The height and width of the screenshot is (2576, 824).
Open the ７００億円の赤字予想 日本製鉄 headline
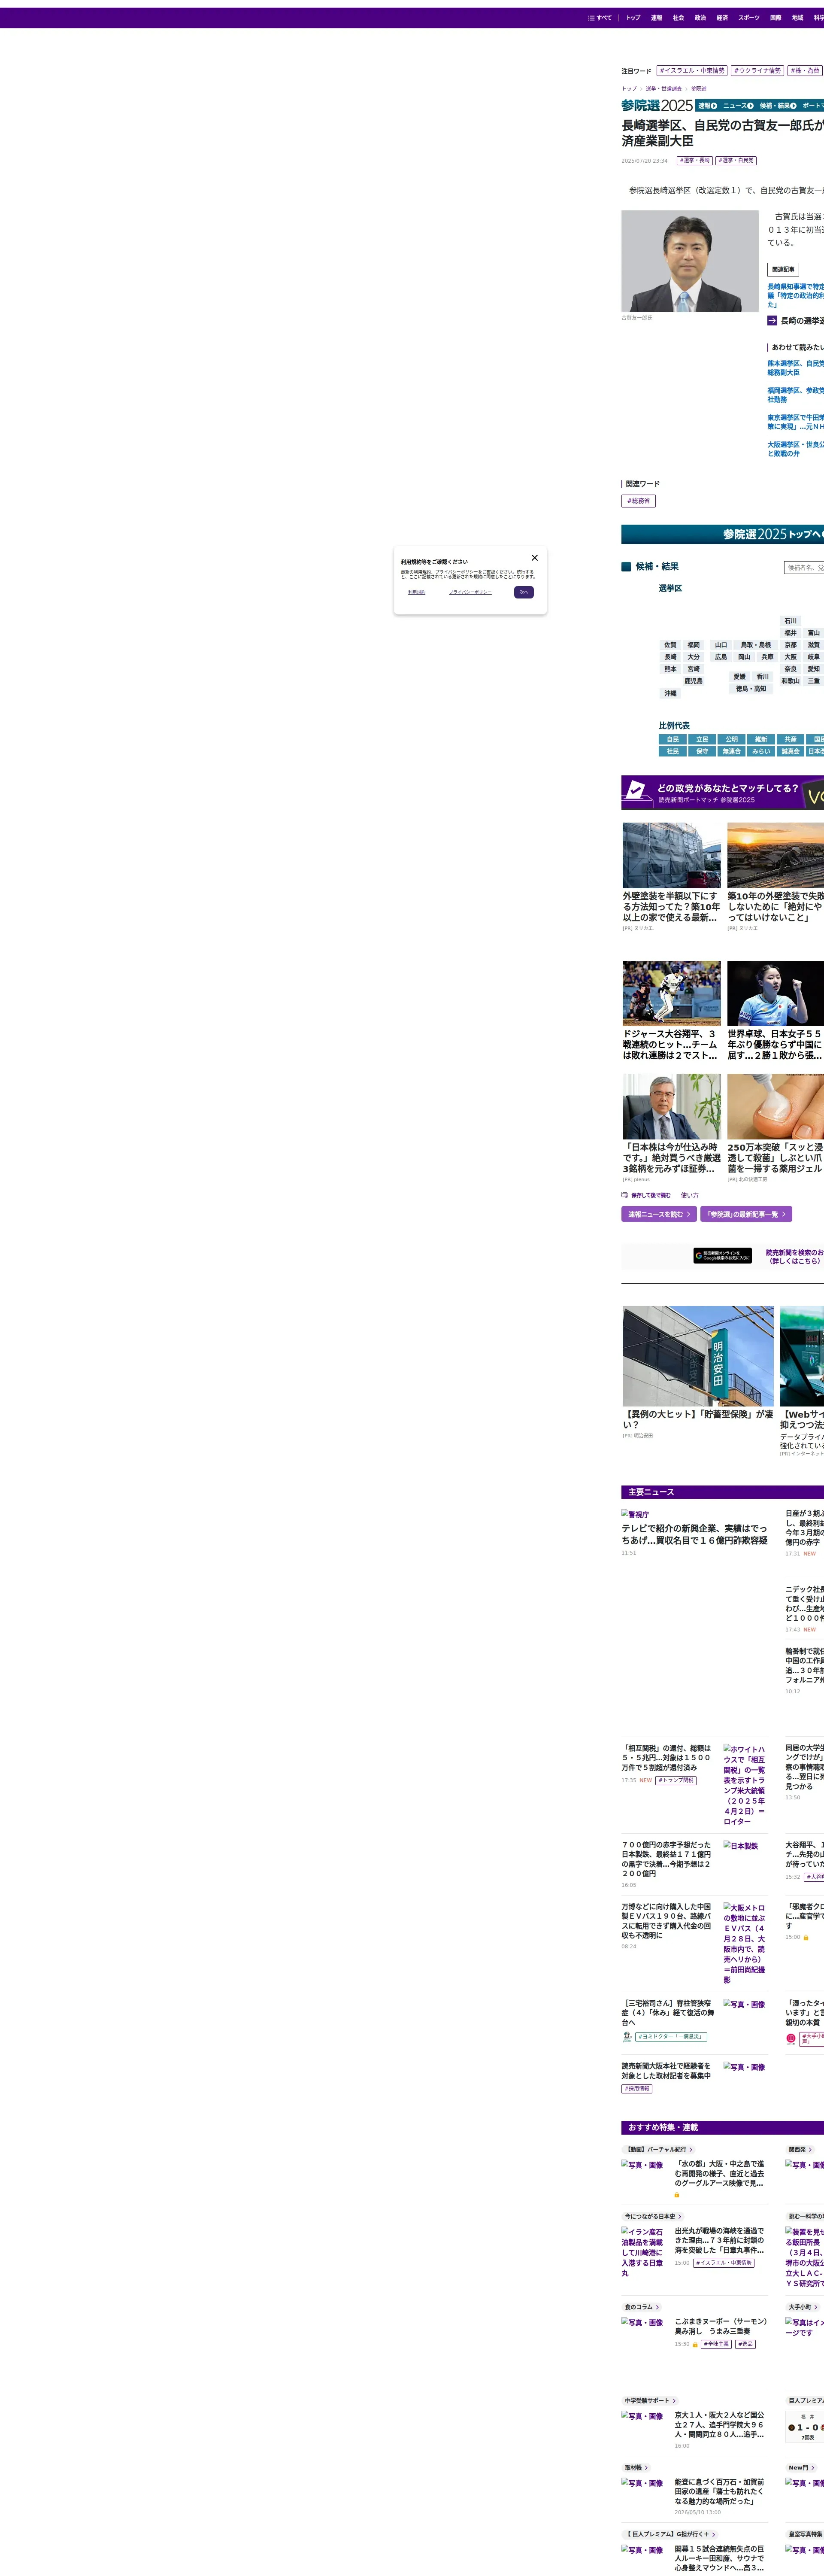(x=667, y=1859)
